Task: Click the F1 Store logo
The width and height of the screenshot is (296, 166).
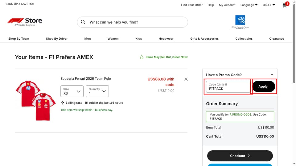Action: click(x=25, y=22)
